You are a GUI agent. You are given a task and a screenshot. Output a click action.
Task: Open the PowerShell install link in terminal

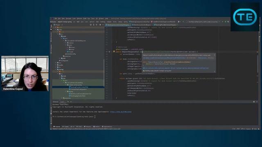[x=121, y=112]
